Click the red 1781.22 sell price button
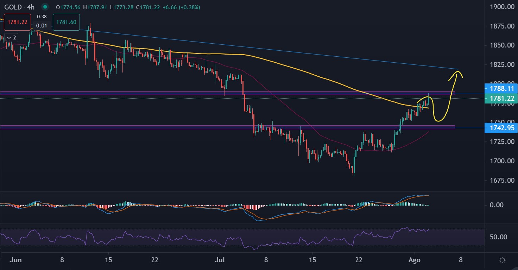 [18, 22]
